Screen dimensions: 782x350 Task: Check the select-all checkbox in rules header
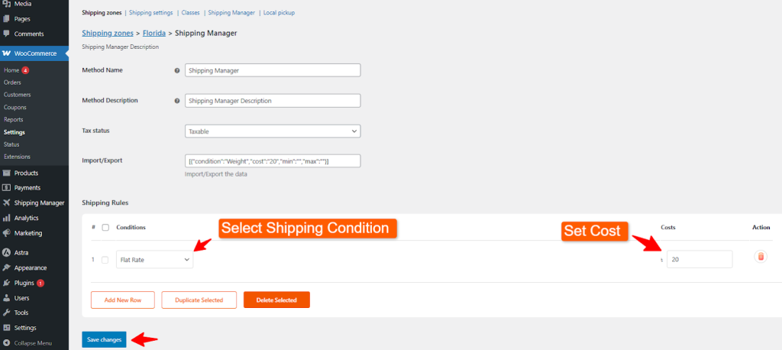(105, 227)
